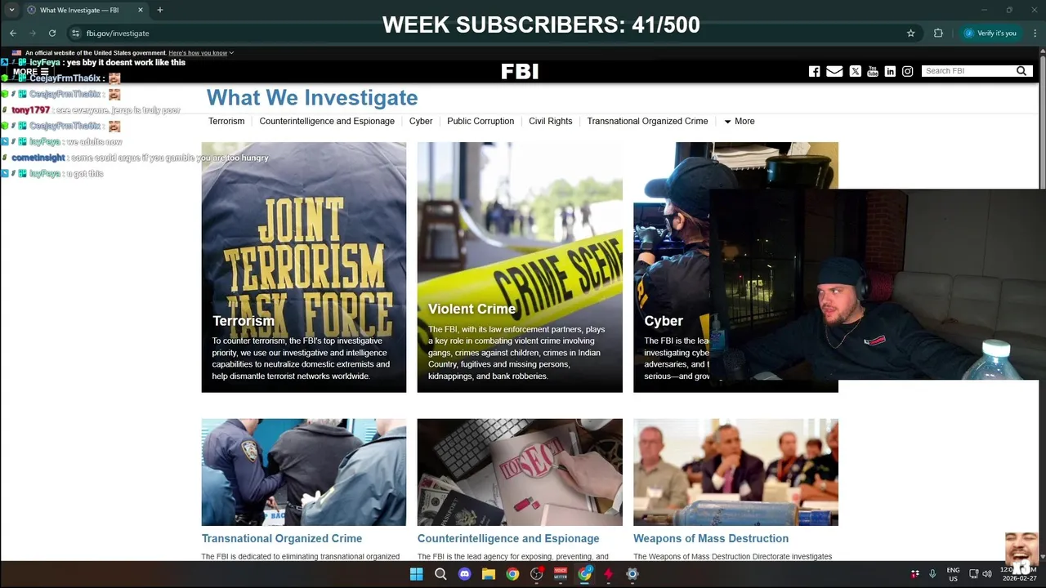Expand Here's how you know disclosure
Screen dimensions: 1046x588
pyautogui.click(x=201, y=53)
